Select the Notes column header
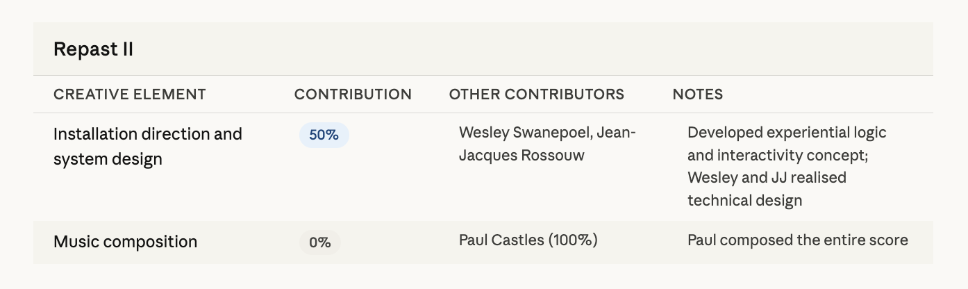968x289 pixels. pos(697,94)
